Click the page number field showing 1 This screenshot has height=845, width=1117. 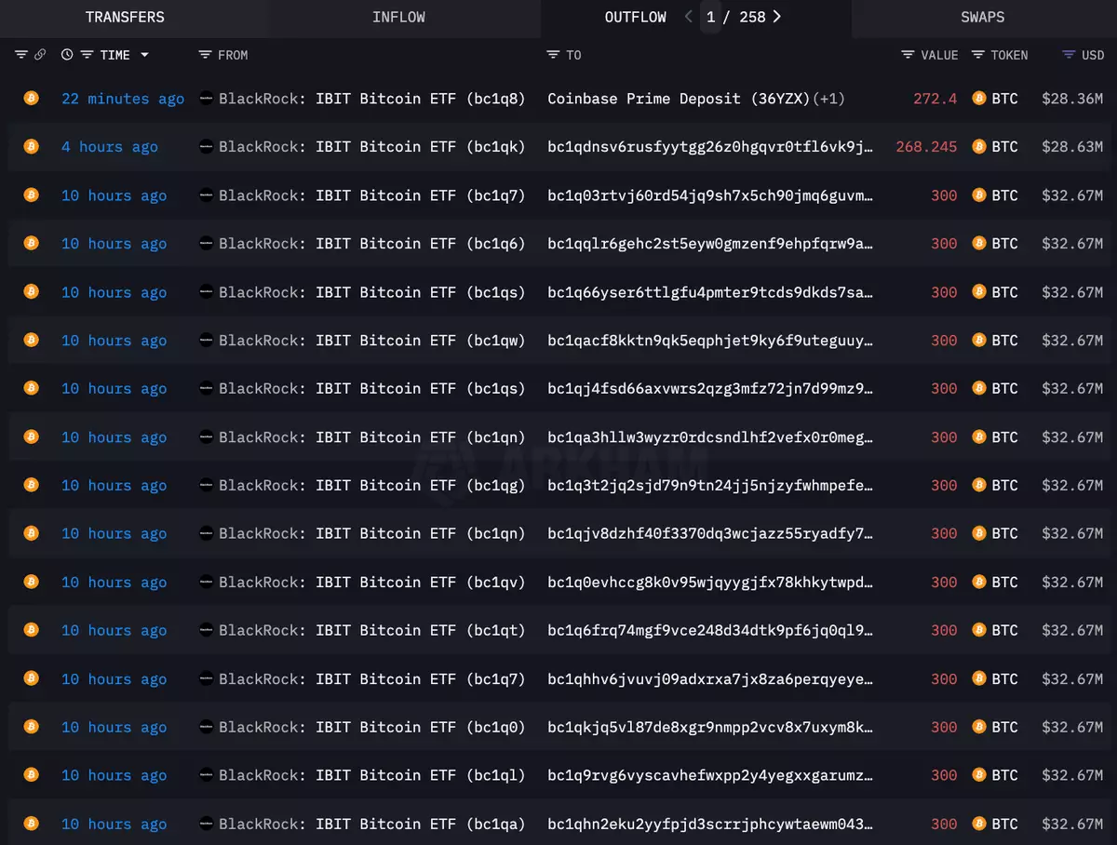point(711,17)
